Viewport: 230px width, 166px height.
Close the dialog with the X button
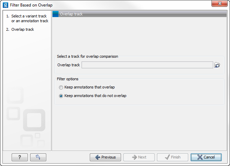[x=219, y=3]
